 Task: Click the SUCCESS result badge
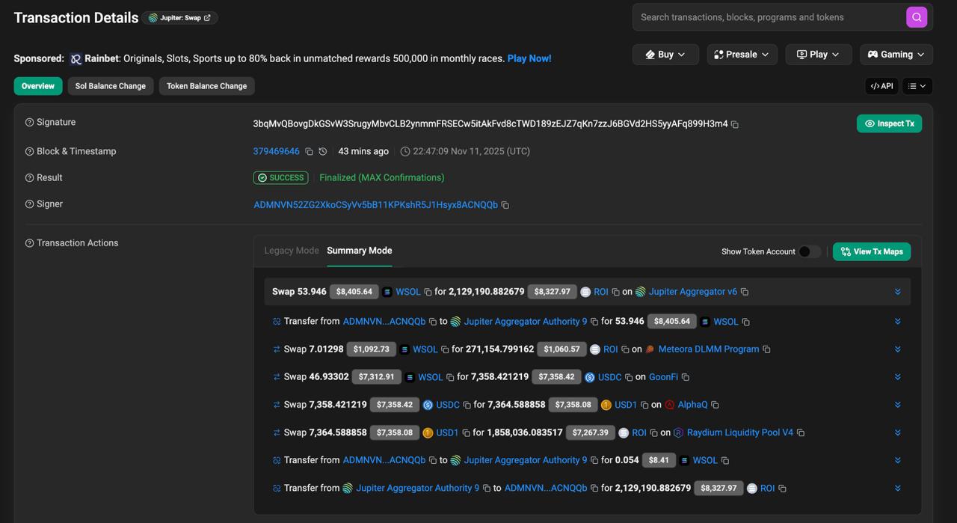(281, 178)
